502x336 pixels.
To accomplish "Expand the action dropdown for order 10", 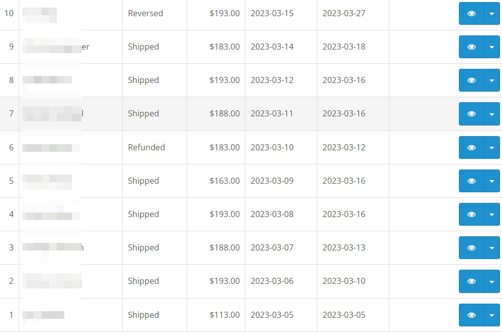I will point(492,14).
